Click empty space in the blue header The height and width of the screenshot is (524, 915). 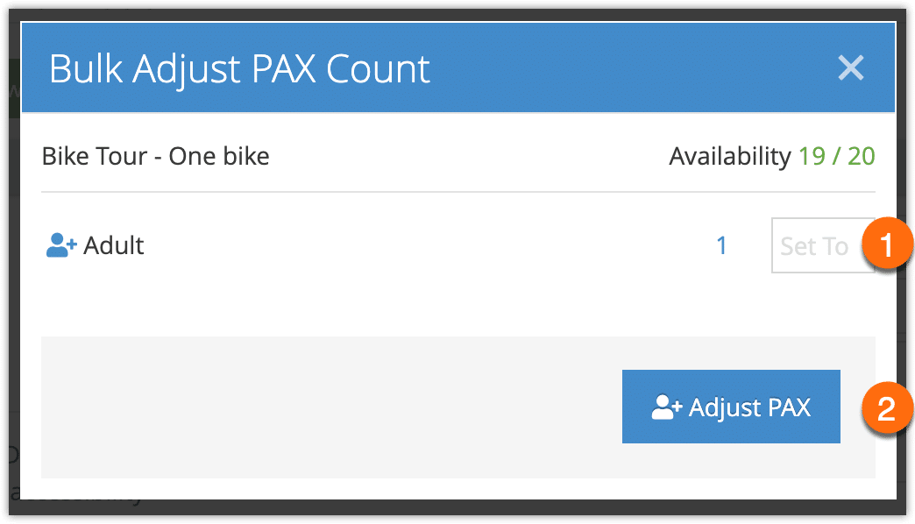tap(630, 67)
